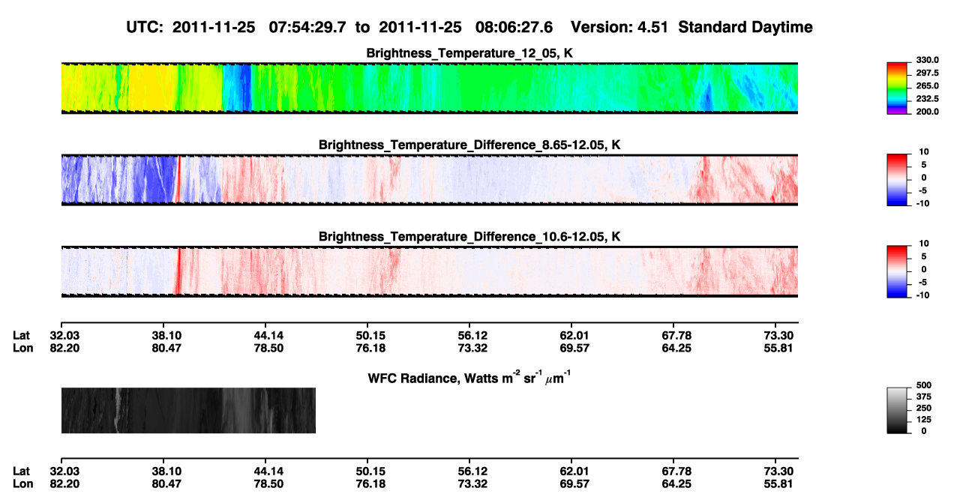This screenshot has width=975, height=500.
Task: Click the Brightness_Temperature_Difference_10.6-12.05 title
Action: (470, 237)
